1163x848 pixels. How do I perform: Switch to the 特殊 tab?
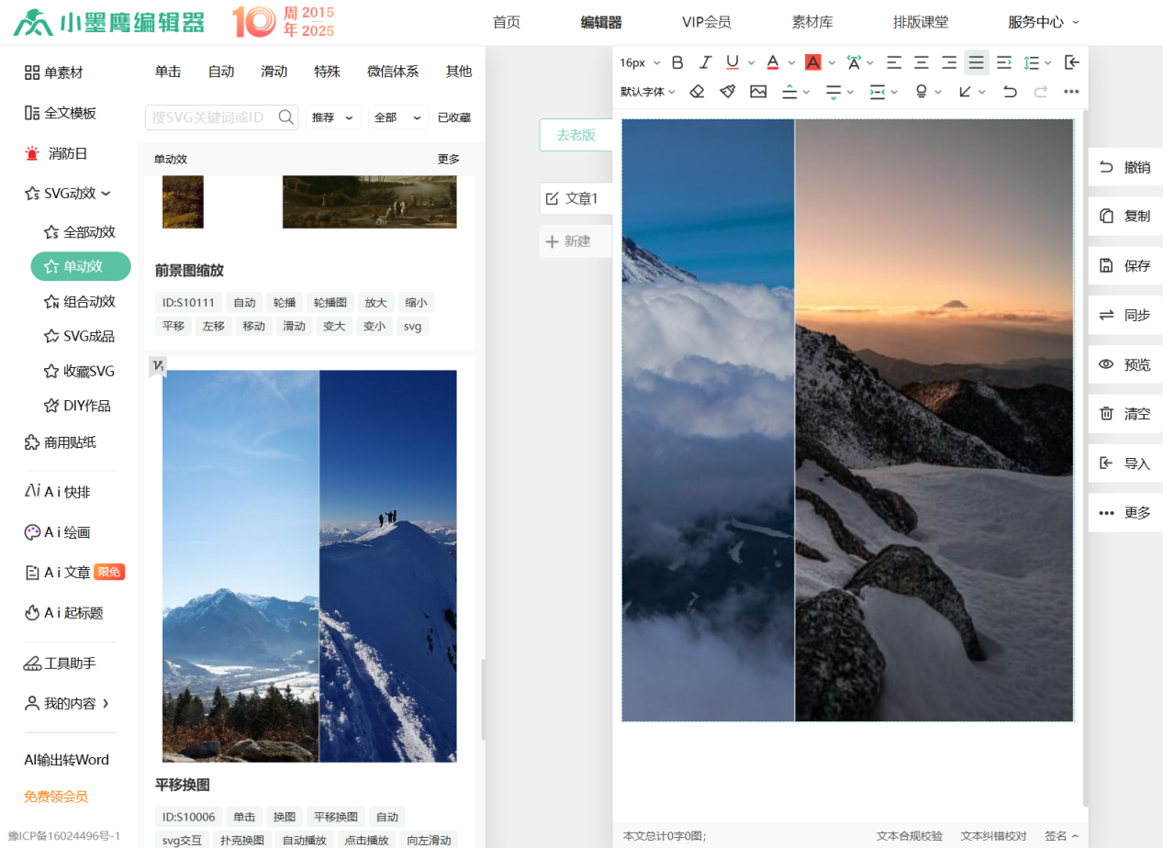[x=327, y=72]
